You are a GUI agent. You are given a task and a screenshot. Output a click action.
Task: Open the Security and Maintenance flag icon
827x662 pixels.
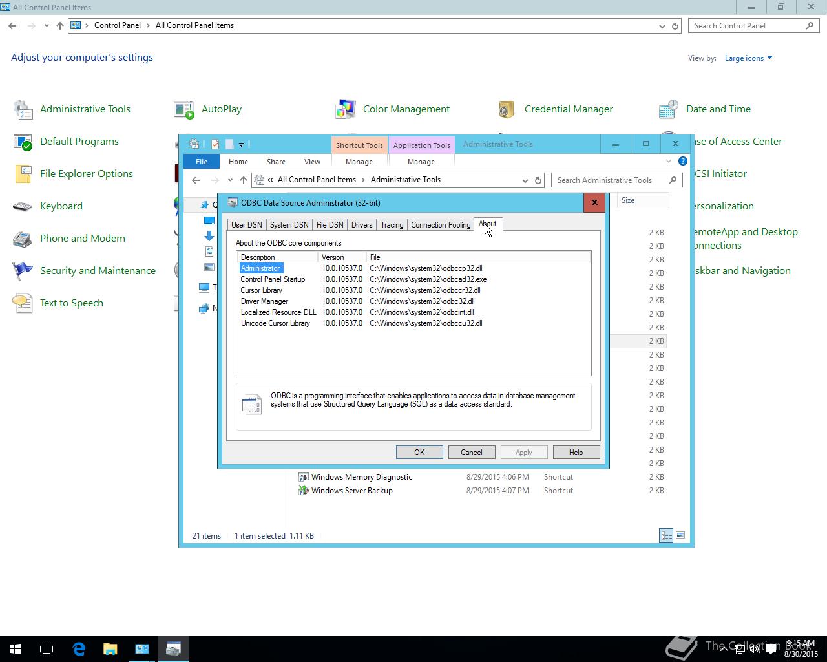click(23, 271)
